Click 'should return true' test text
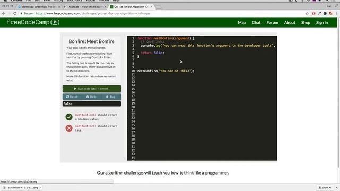The image size is (340, 191). 96,128
